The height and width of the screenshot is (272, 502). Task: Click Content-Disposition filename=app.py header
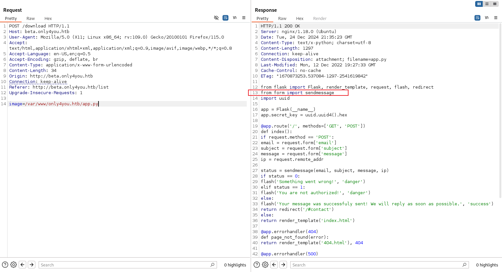324,59
